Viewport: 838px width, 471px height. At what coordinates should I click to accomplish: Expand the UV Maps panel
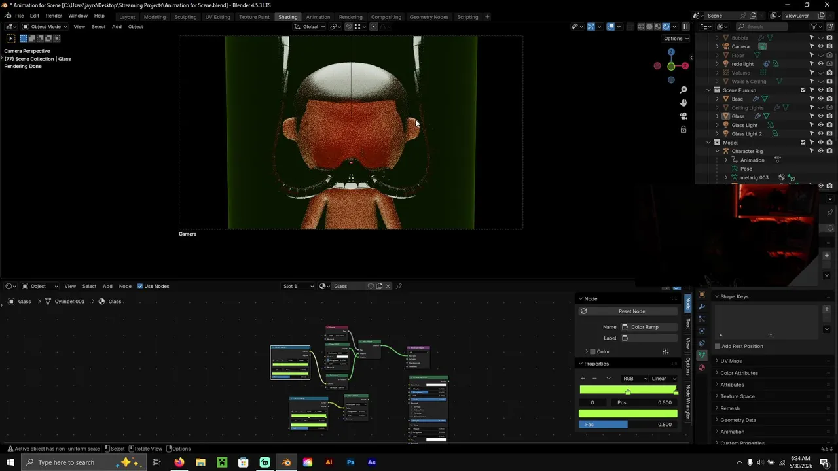731,361
